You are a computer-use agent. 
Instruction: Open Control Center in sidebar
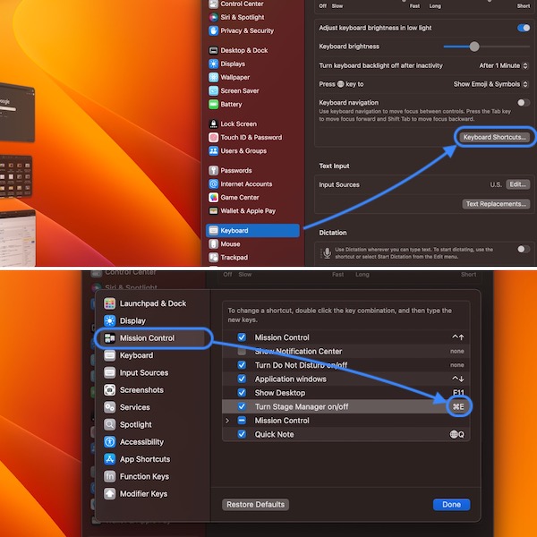click(x=236, y=4)
